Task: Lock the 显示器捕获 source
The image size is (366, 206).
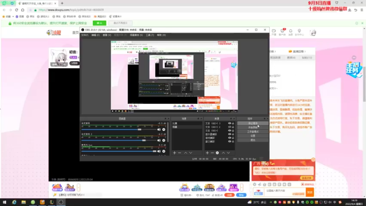Action: [233, 134]
